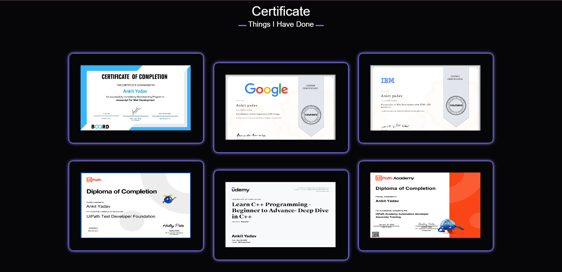Viewport: 562px width, 272px height.
Task: Click the QR code on UiPath Academy diploma
Action: pyautogui.click(x=376, y=234)
